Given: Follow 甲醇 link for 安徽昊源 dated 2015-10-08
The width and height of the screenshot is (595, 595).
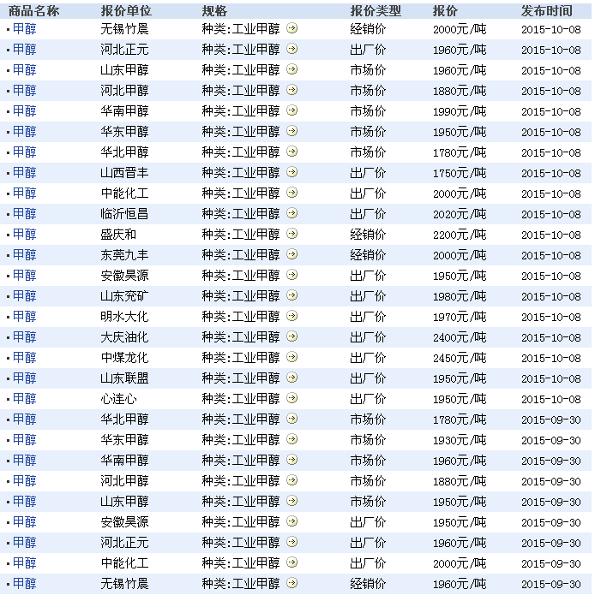Looking at the screenshot, I should pyautogui.click(x=25, y=275).
